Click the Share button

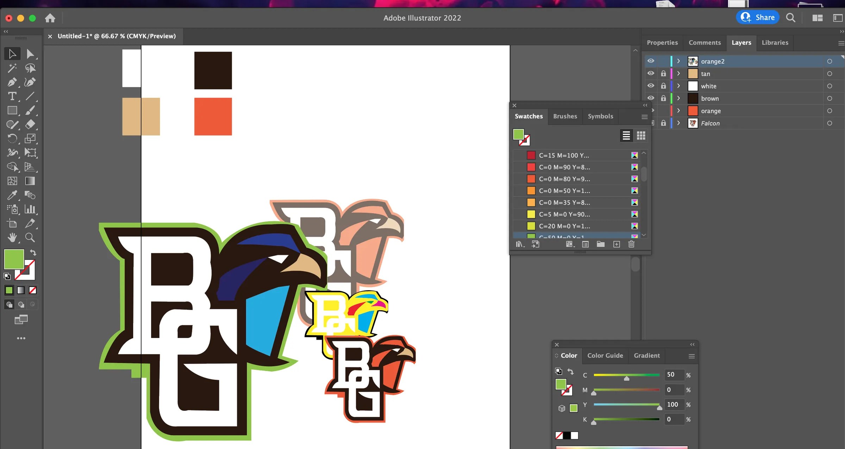758,17
